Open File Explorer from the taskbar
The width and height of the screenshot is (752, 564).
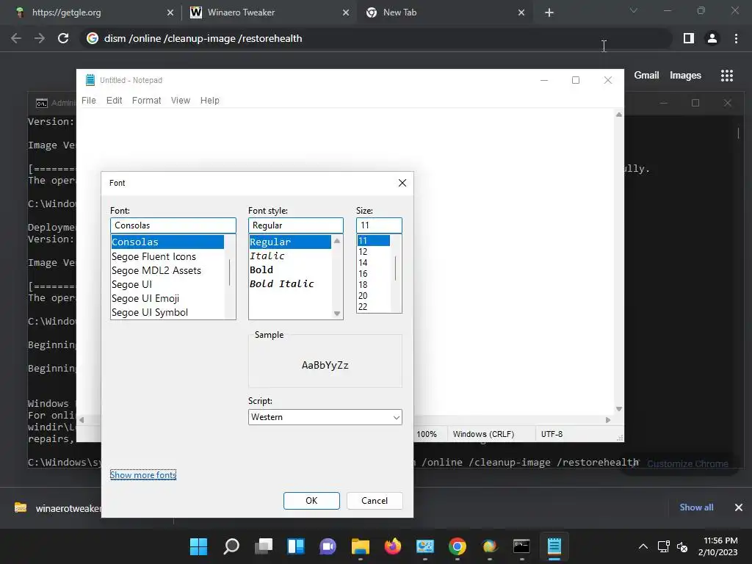360,546
